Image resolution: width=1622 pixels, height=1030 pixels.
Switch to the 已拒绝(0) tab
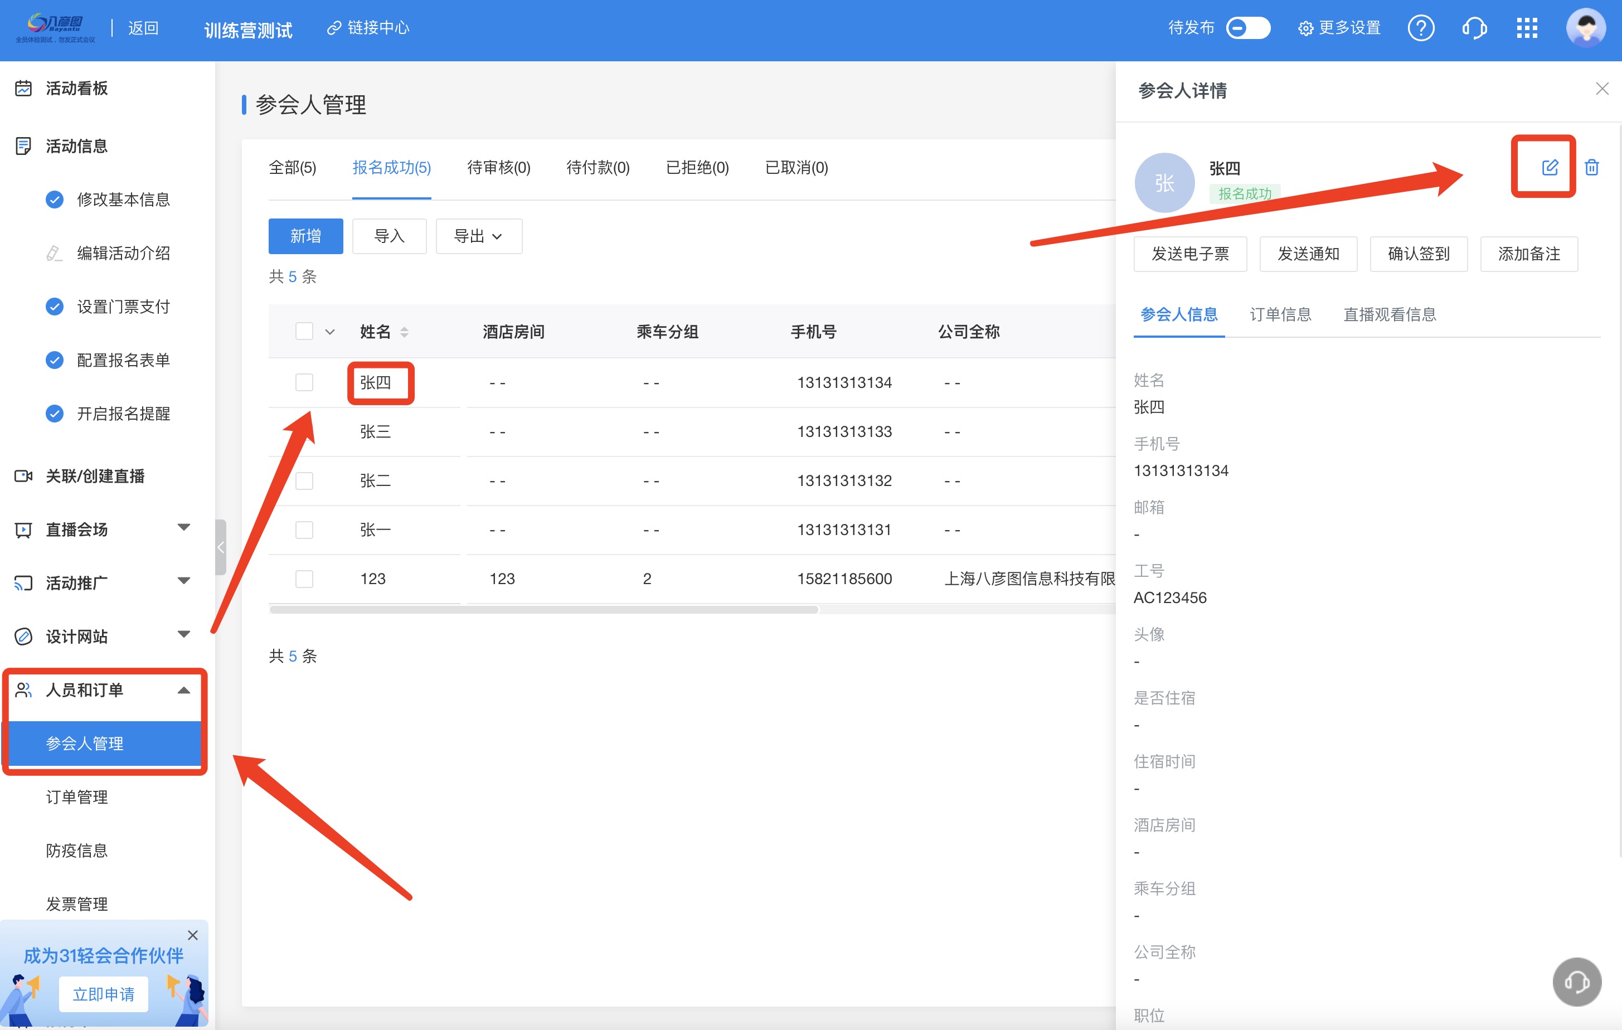tap(697, 168)
